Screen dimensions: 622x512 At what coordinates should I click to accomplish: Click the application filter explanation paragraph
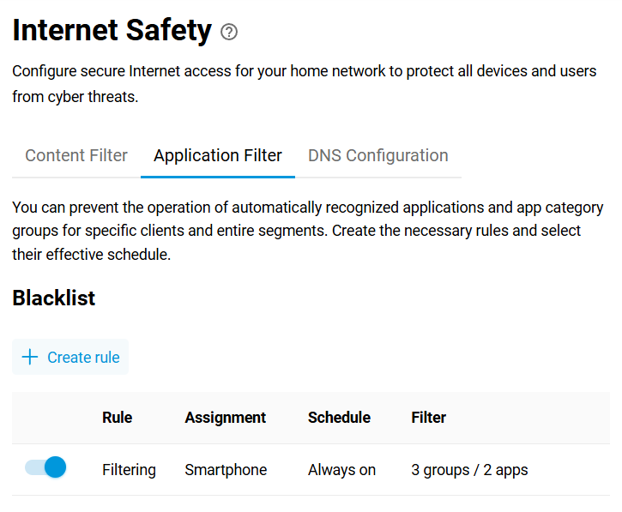307,232
